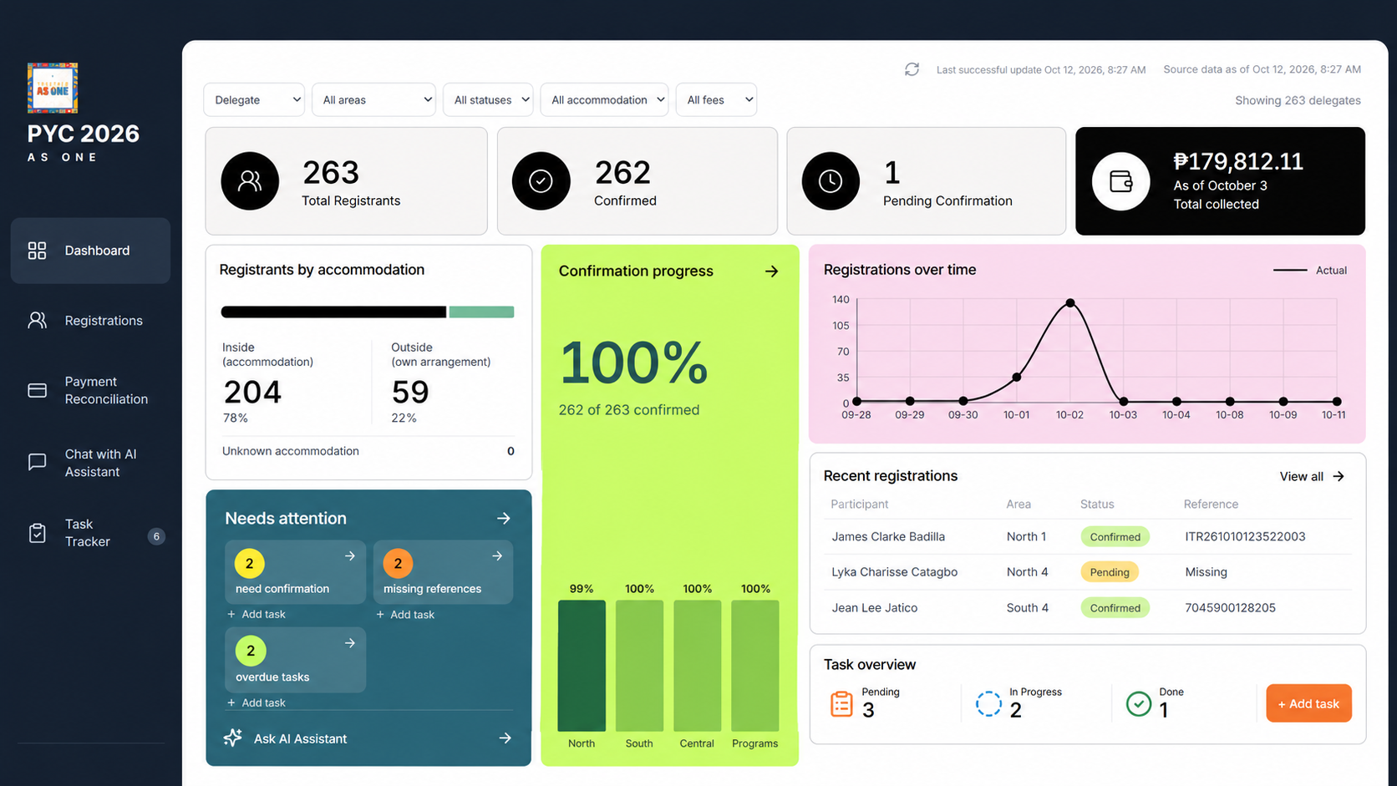Click the 10-02 peak point on chart
1397x786 pixels.
1070,302
